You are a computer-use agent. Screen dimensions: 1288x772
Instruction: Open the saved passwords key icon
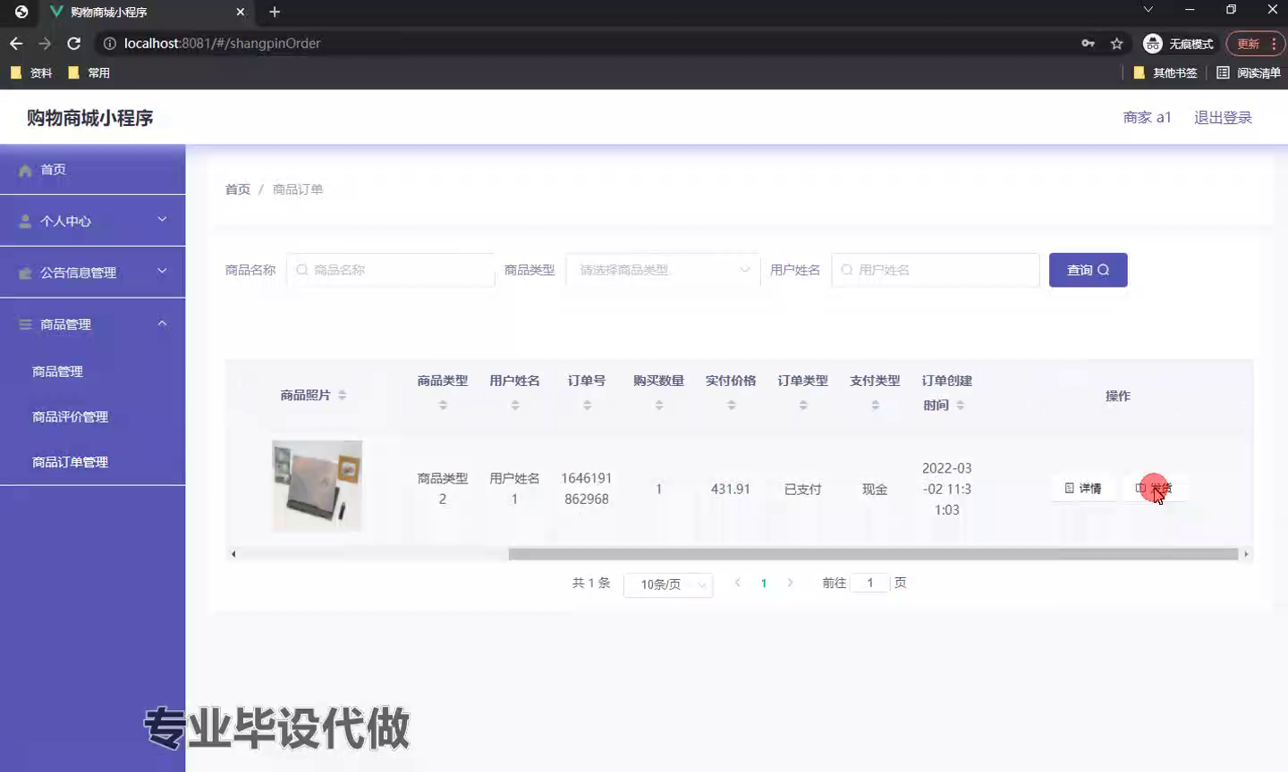pyautogui.click(x=1088, y=43)
